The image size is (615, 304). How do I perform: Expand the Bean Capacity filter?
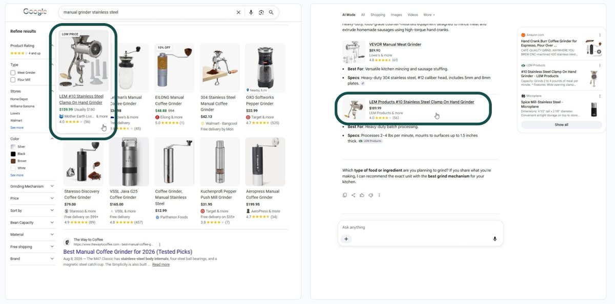pos(32,223)
